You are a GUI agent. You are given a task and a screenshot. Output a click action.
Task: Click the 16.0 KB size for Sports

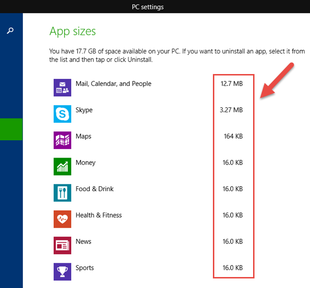pos(232,267)
